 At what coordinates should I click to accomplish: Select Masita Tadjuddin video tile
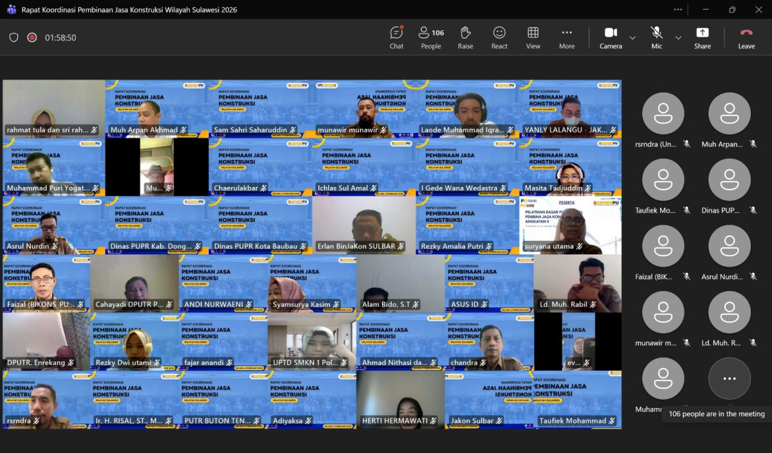click(570, 168)
